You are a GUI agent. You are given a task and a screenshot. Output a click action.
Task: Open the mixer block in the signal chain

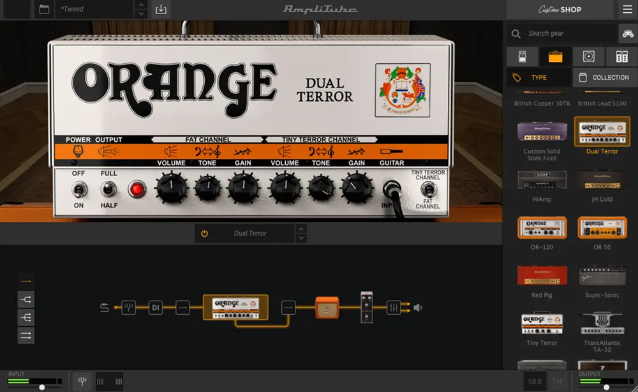(394, 307)
